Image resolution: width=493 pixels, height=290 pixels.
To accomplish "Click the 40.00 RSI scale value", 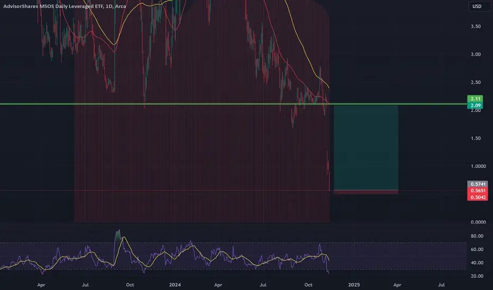I will click(477, 263).
